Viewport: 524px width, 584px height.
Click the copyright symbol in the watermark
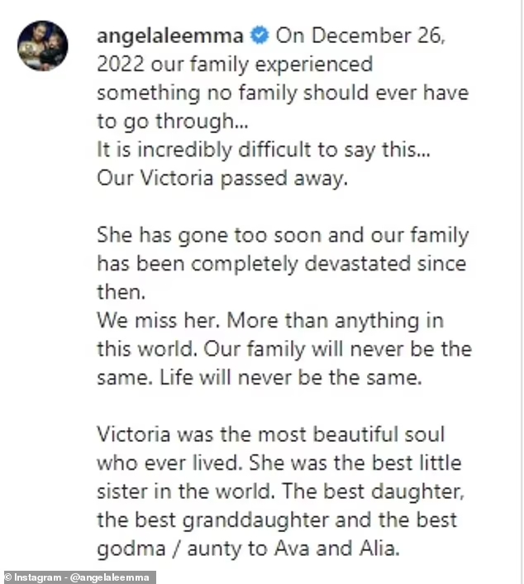pyautogui.click(x=7, y=577)
